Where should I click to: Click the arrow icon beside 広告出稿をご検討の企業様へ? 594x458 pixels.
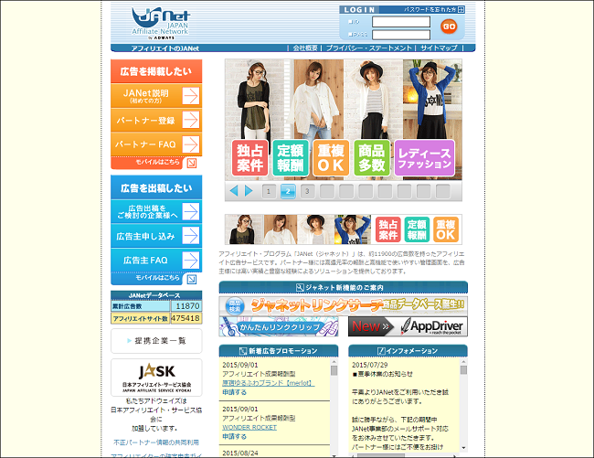pos(191,211)
